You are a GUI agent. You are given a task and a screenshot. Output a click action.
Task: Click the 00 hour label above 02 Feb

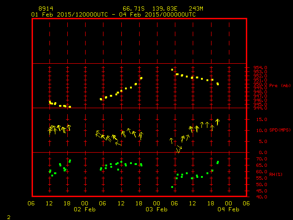(x=85, y=203)
